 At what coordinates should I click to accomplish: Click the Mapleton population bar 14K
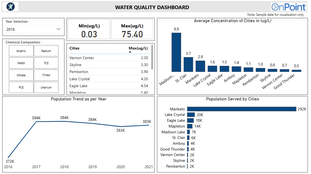point(190,126)
